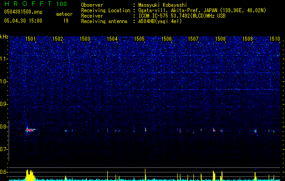This screenshot has width=285, height=181.
Task: Select the ICOM IC-575 53.7492 MHz USB text
Action: (x=182, y=16)
